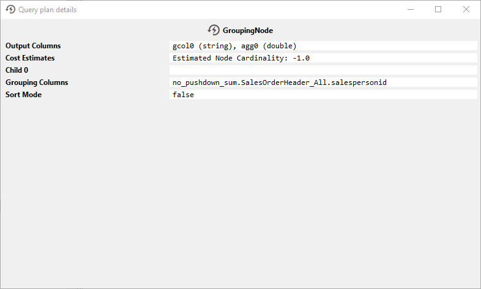This screenshot has height=289, width=481.
Task: Select the Output Columns row label
Action: [x=33, y=46]
